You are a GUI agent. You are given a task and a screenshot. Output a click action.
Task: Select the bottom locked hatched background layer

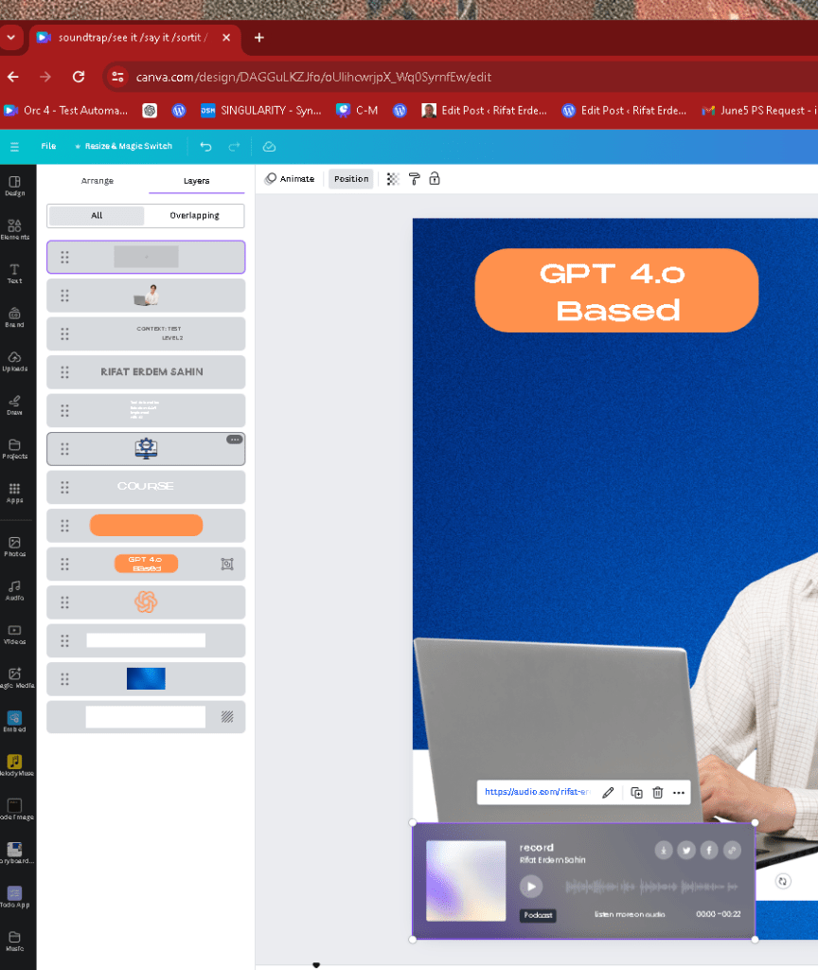point(146,717)
